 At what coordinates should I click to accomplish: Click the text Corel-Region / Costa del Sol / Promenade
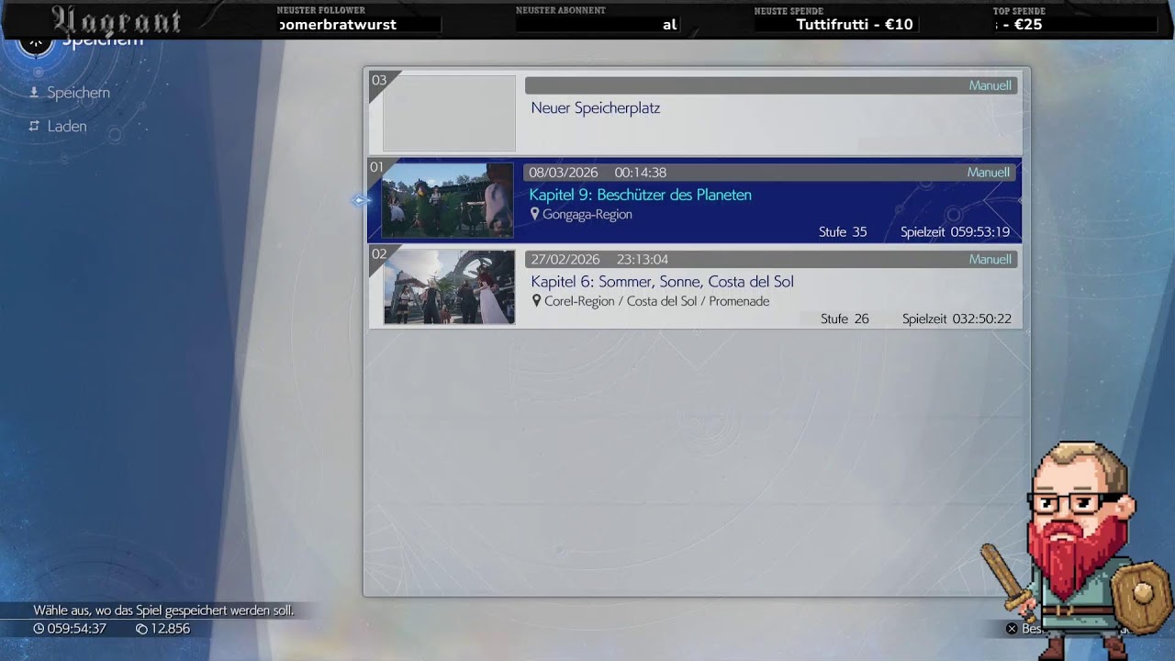click(656, 301)
